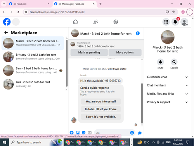
Task: Open the $990 Marketplace listing banner
Action: pos(106,44)
